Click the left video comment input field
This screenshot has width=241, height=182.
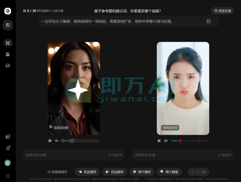(x=65, y=155)
